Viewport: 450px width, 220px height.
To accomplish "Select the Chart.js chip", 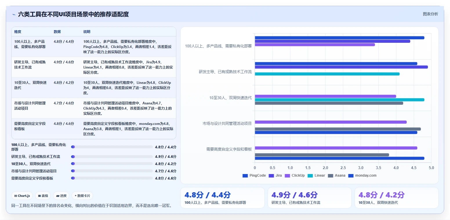I will [x=22, y=196].
